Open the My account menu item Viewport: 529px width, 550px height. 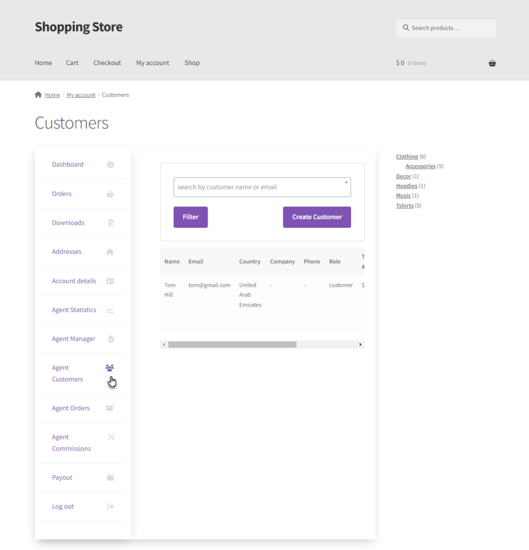pos(153,63)
